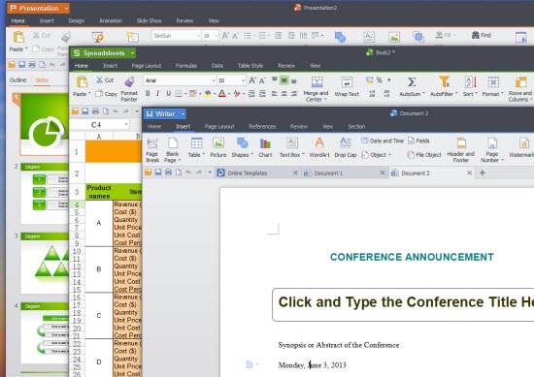Select row 3 header in Spreadsheets
The height and width of the screenshot is (377, 534).
[x=77, y=192]
